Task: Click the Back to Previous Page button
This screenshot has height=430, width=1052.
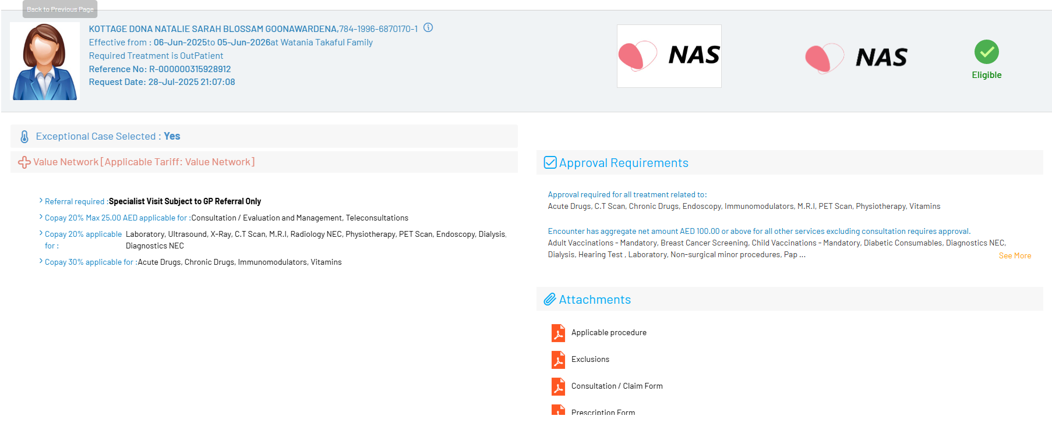Action: [60, 9]
